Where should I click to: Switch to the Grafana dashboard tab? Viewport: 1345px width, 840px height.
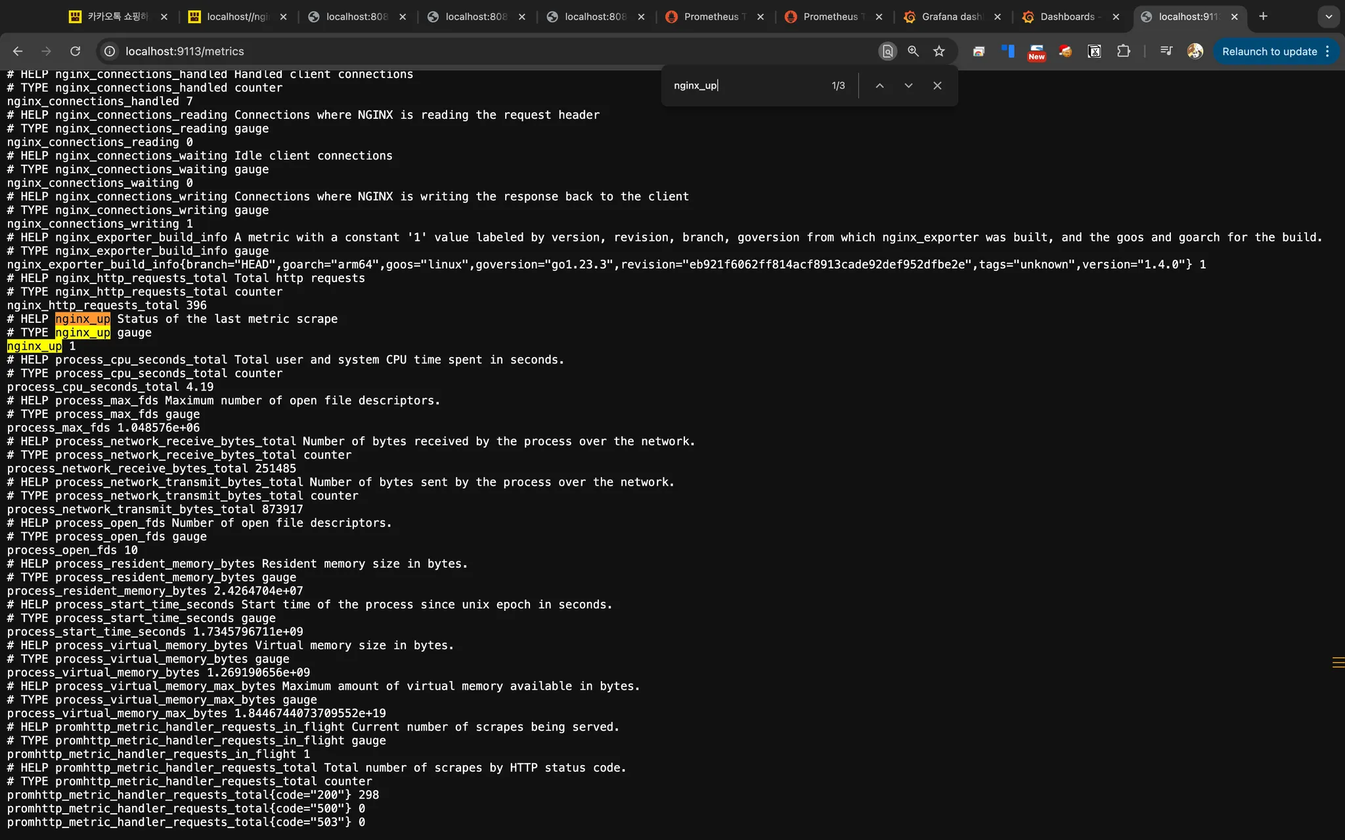point(951,17)
